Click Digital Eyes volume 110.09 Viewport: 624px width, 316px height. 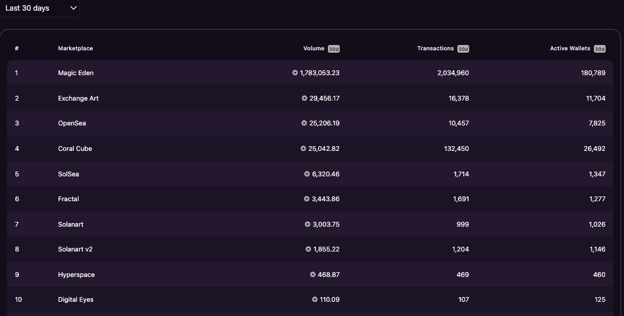tap(330, 299)
